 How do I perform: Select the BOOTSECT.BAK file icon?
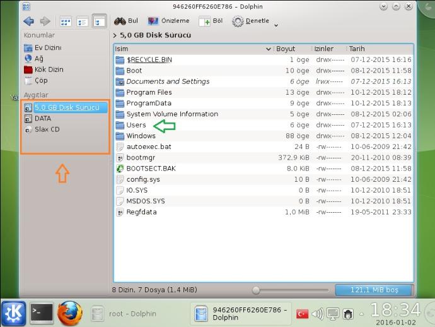[120, 169]
